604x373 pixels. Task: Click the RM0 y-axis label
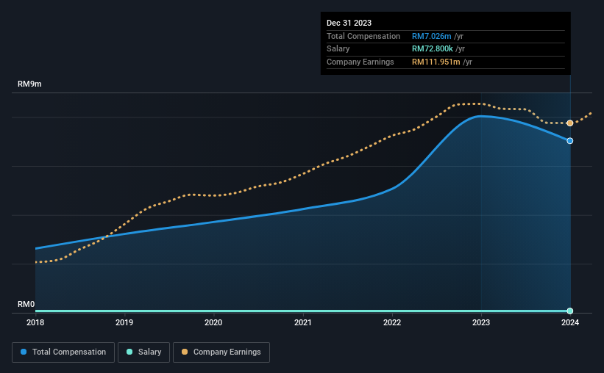(26, 304)
